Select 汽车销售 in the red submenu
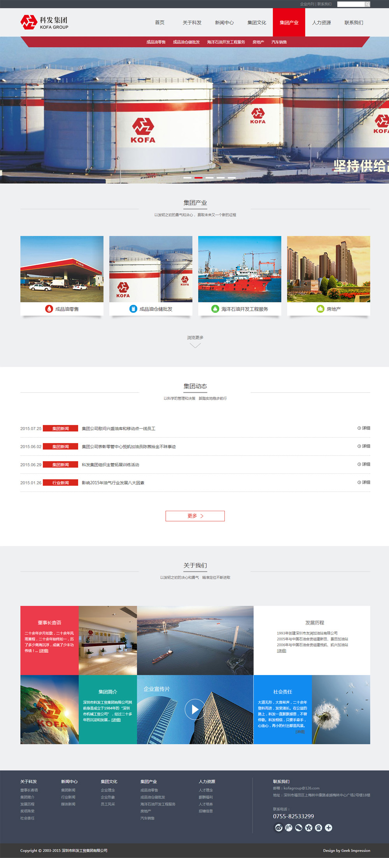 pos(279,42)
